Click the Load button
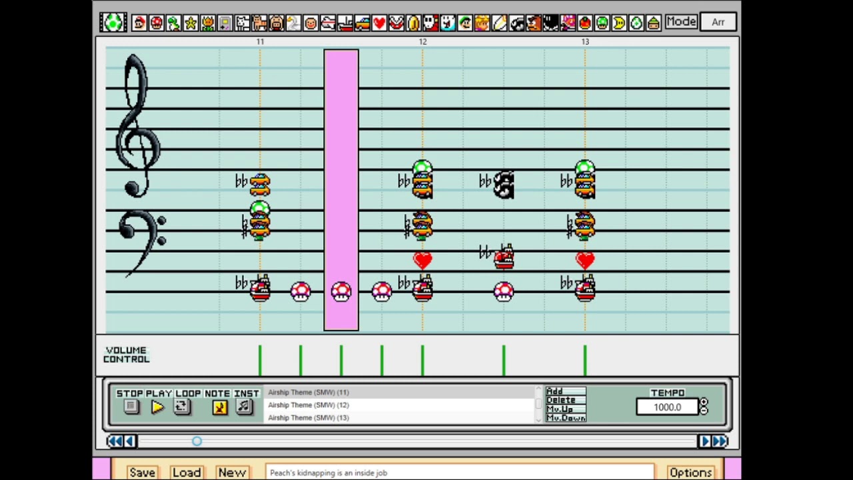The height and width of the screenshot is (480, 853). pyautogui.click(x=187, y=472)
